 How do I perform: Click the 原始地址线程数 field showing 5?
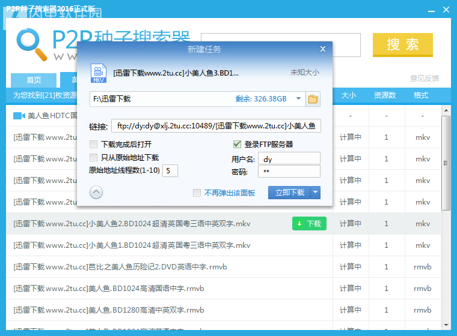click(x=170, y=170)
